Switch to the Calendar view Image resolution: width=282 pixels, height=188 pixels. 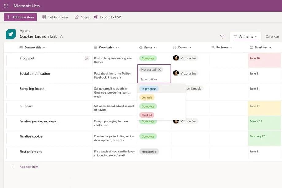tap(272, 36)
